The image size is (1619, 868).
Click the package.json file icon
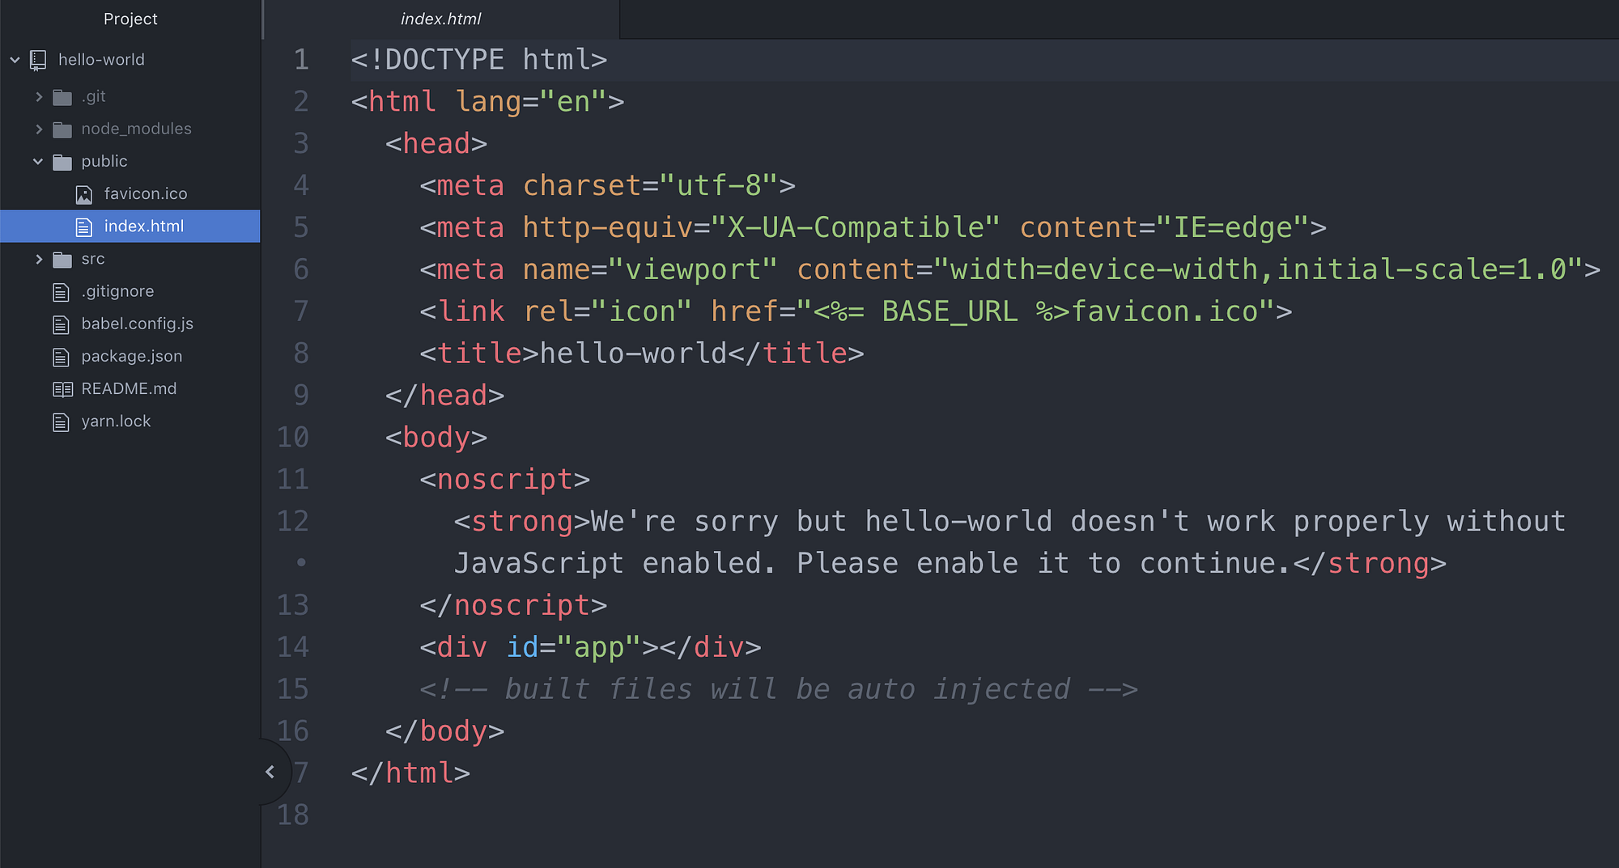point(62,356)
